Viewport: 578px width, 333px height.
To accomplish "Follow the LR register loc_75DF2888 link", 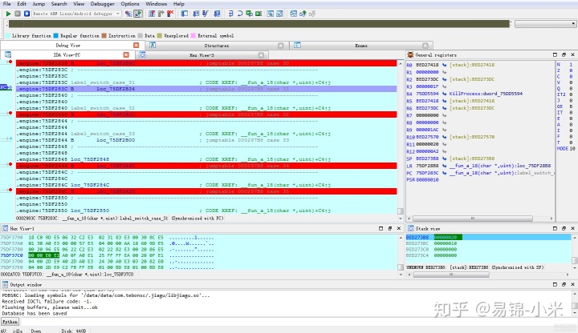I will point(500,166).
